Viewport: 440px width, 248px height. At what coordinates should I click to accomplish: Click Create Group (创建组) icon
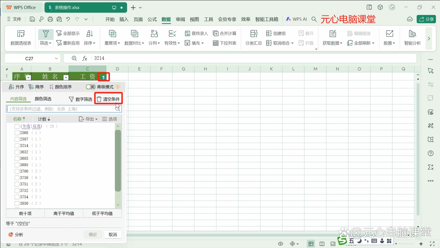[269, 33]
